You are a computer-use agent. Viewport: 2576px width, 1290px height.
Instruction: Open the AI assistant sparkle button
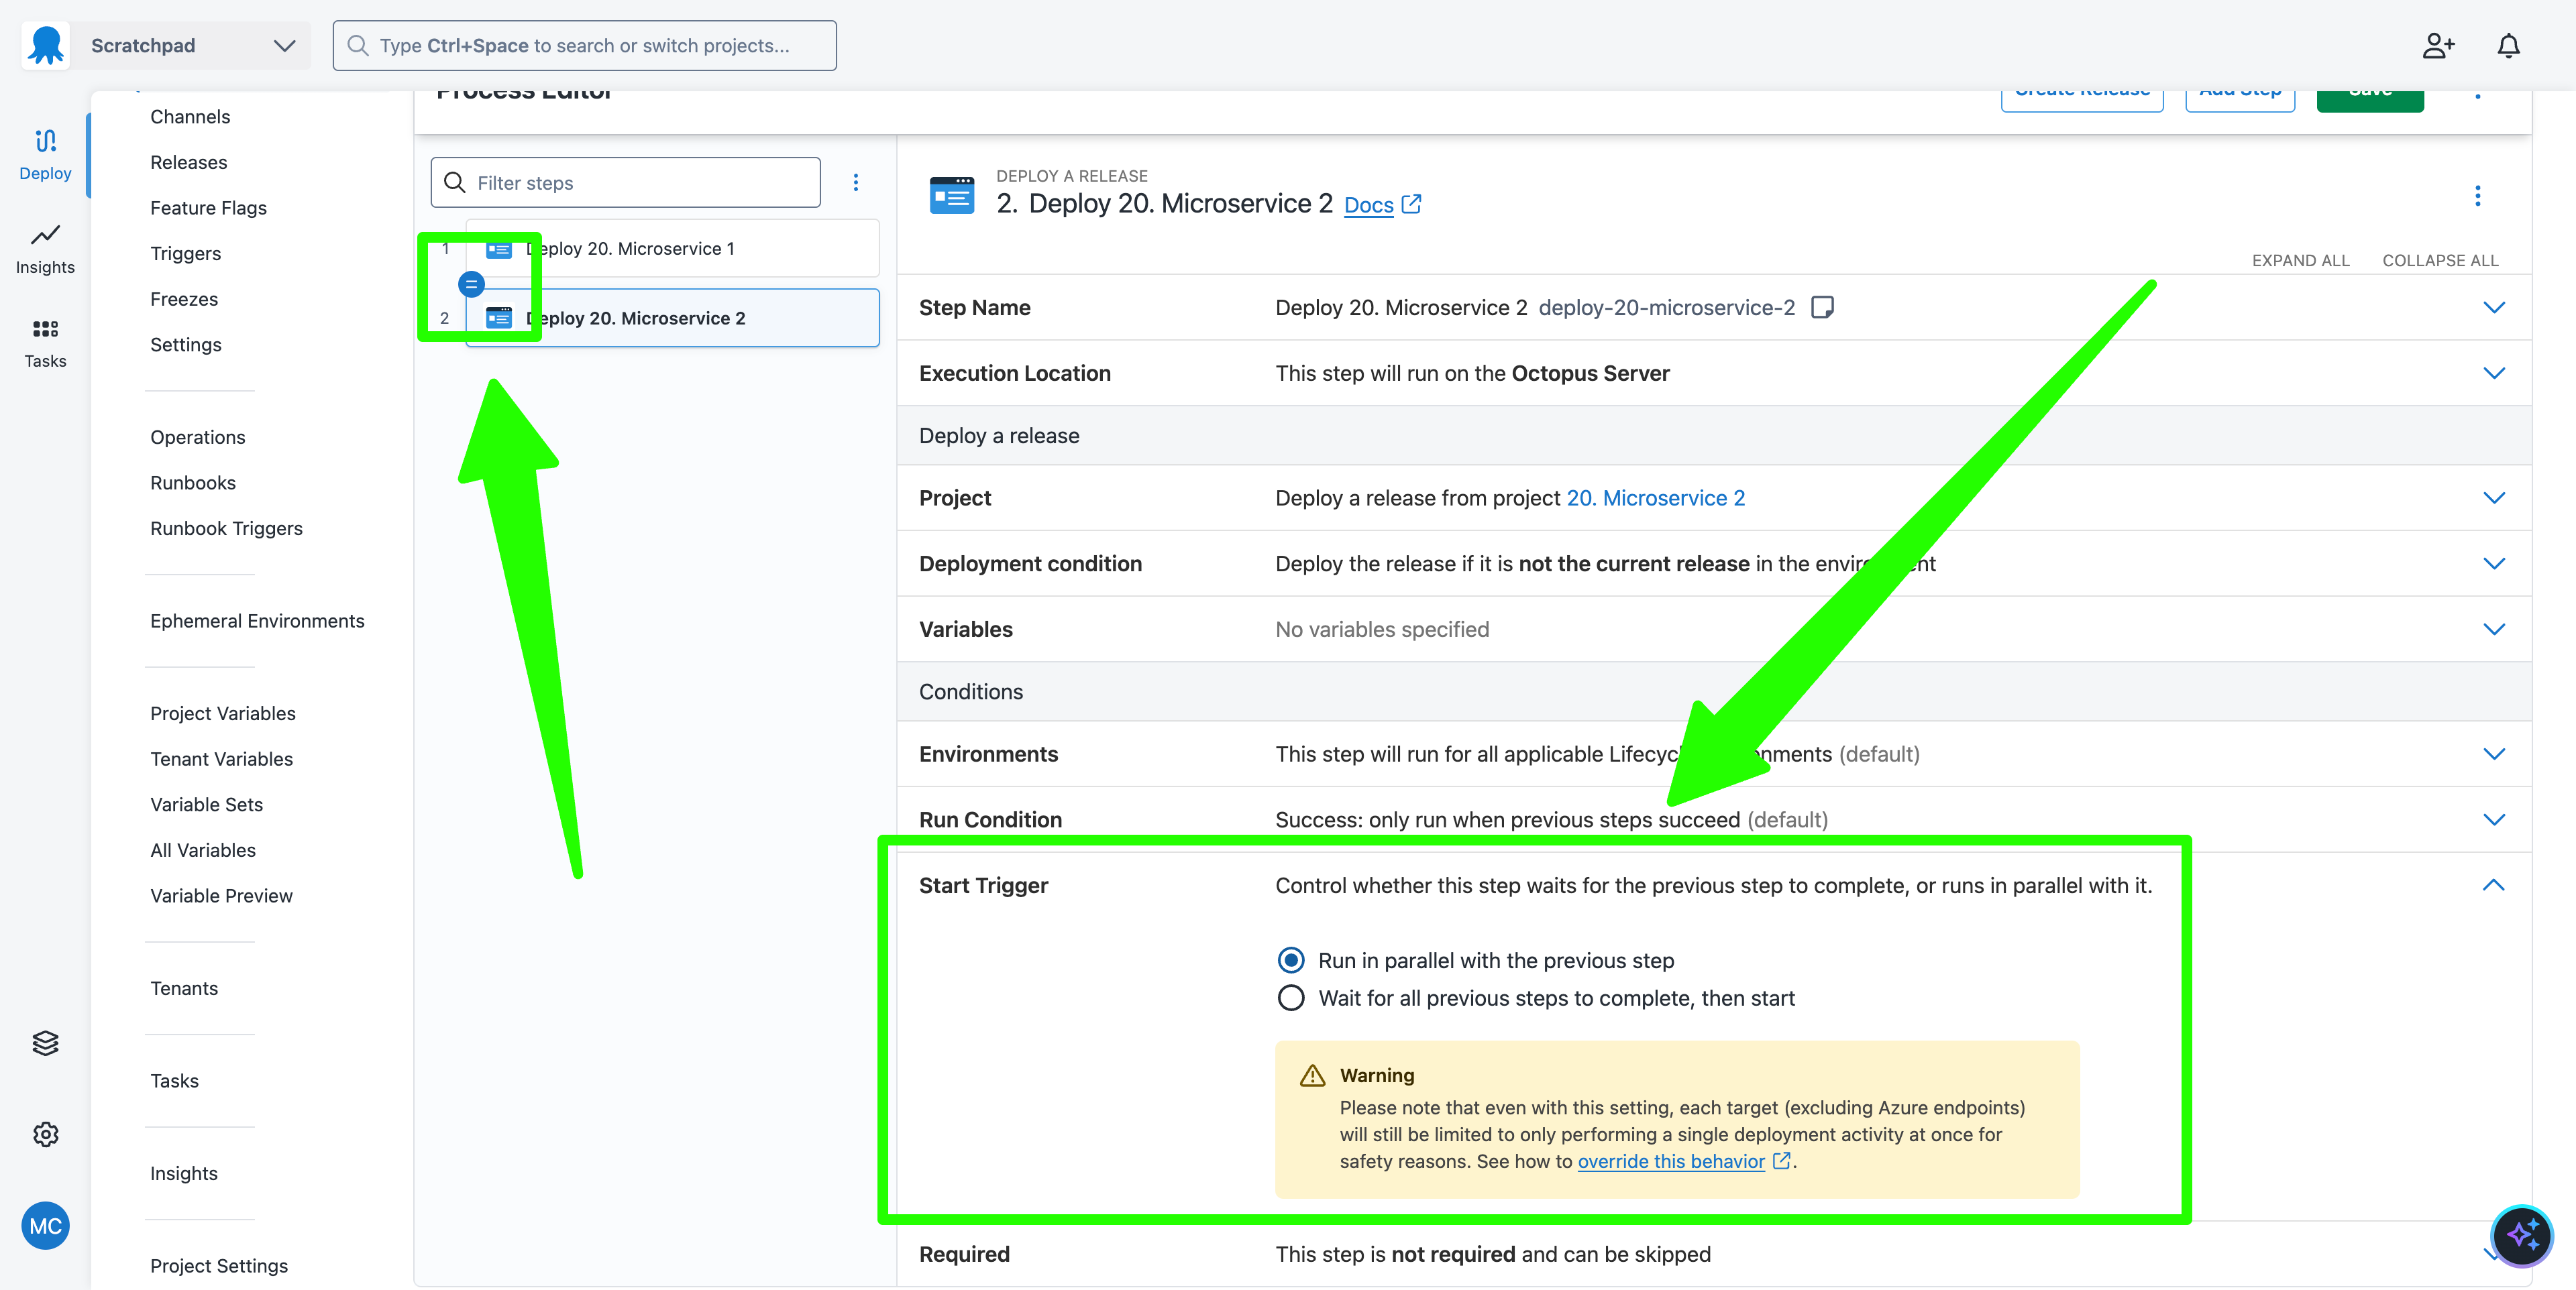pos(2521,1236)
